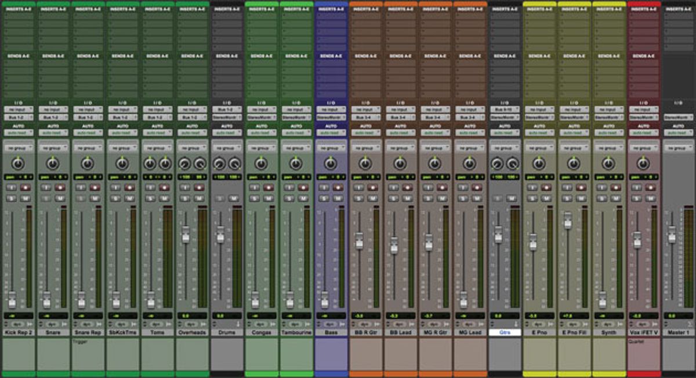
Task: Select the SbKckTme track name
Action: click(x=122, y=333)
